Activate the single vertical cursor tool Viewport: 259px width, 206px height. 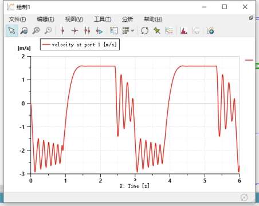(62, 30)
